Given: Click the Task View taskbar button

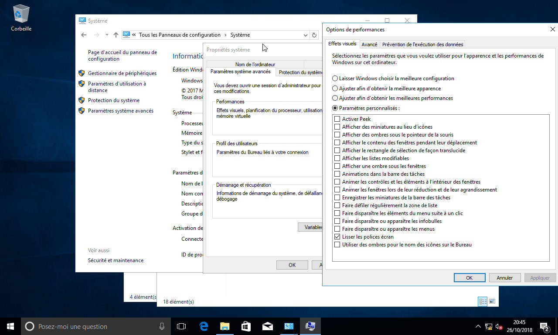Looking at the screenshot, I should pyautogui.click(x=181, y=326).
